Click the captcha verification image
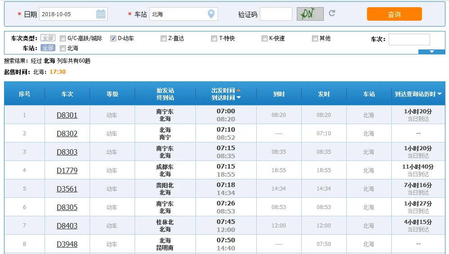 310,14
